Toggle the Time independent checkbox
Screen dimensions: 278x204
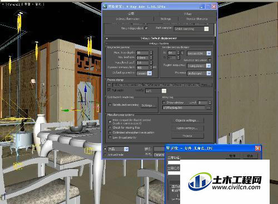coord(146,28)
